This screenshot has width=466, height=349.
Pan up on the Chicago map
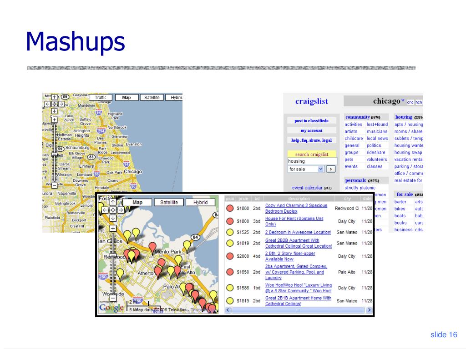(55, 97)
